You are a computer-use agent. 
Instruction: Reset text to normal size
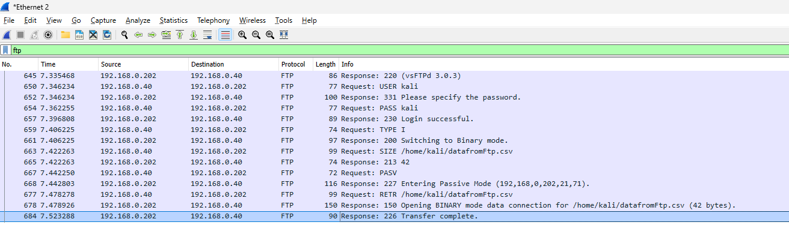[270, 35]
